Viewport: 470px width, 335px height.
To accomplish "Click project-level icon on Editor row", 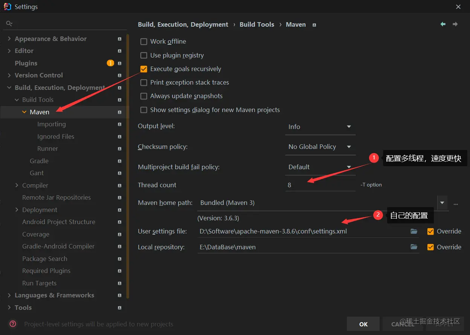I will pyautogui.click(x=119, y=51).
